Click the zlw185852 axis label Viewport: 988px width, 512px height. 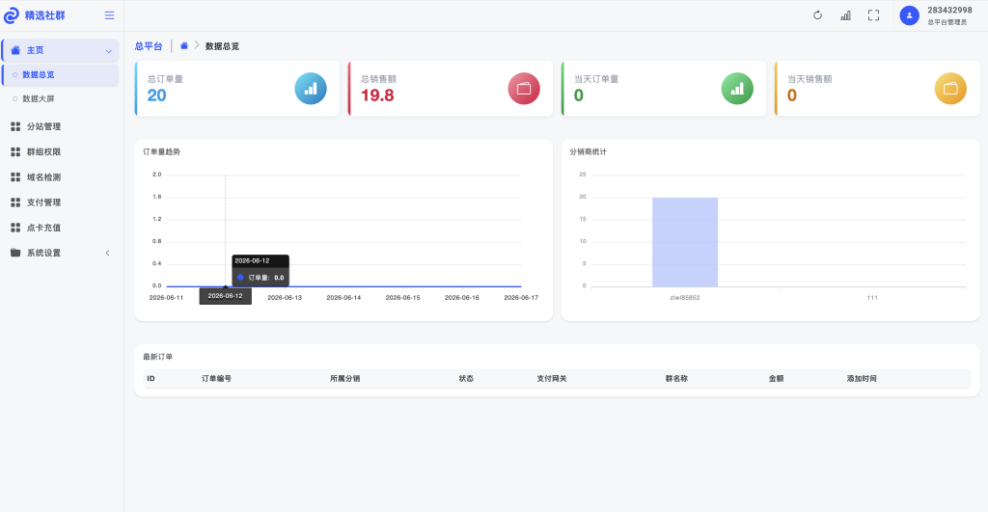(685, 297)
